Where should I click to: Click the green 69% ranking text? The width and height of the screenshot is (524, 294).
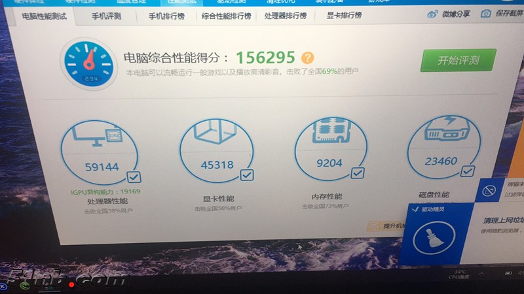click(x=329, y=71)
